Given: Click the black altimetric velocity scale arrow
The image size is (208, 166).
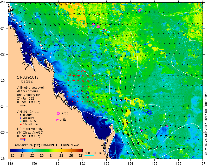Looking at the screenshot, I should tap(23, 106).
